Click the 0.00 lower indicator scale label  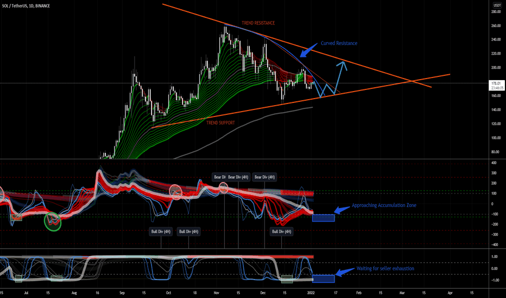pos(494,268)
